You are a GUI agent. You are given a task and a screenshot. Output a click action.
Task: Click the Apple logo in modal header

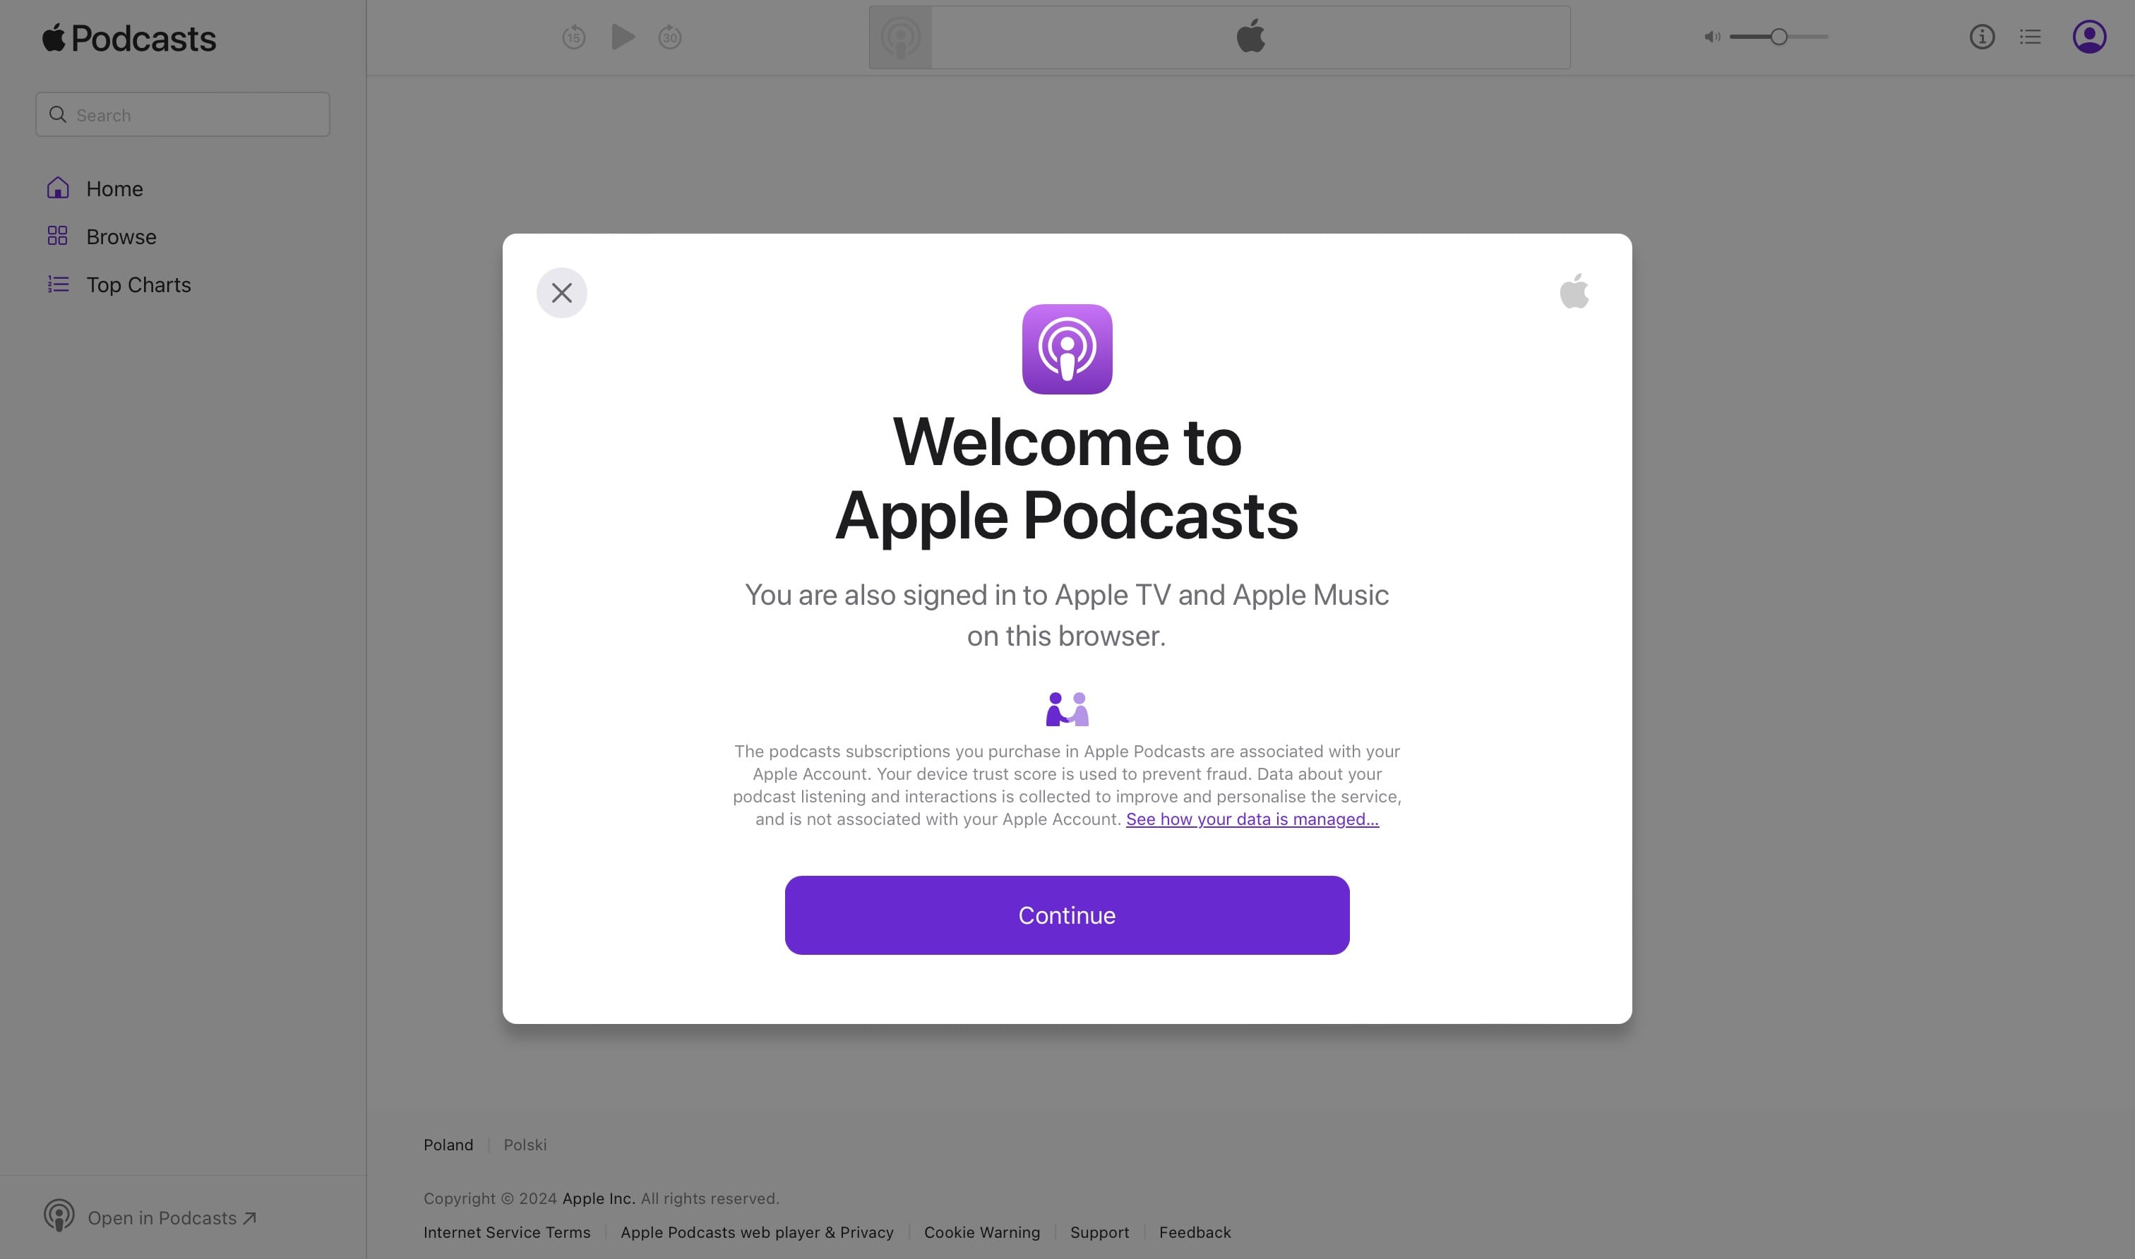click(1574, 292)
